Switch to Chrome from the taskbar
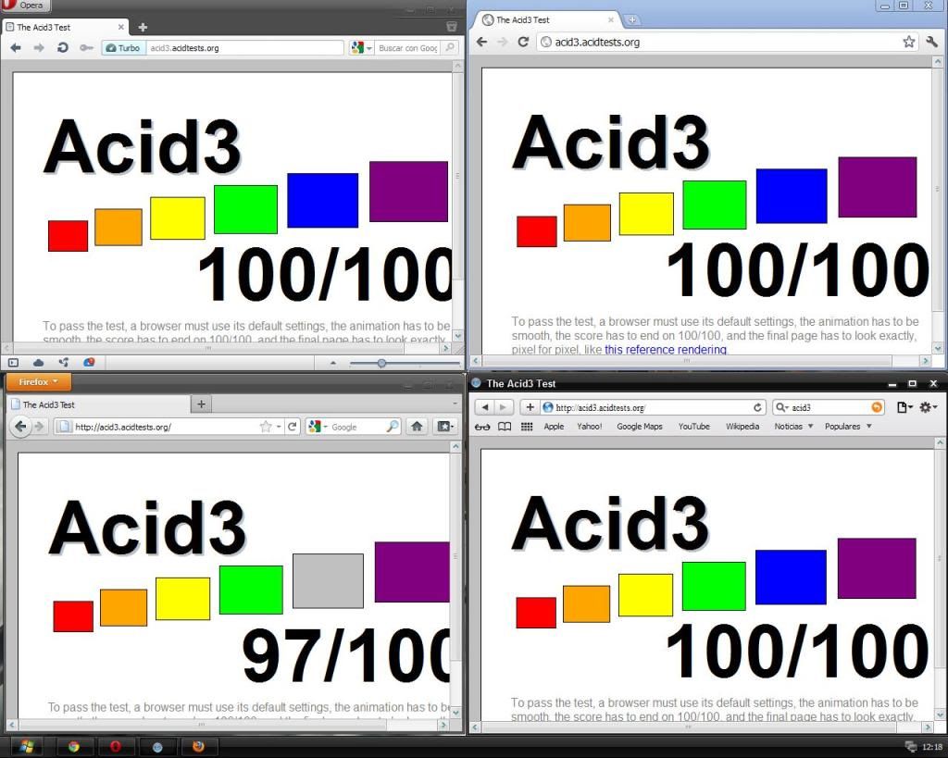Screen dimensions: 948x758 [74, 747]
